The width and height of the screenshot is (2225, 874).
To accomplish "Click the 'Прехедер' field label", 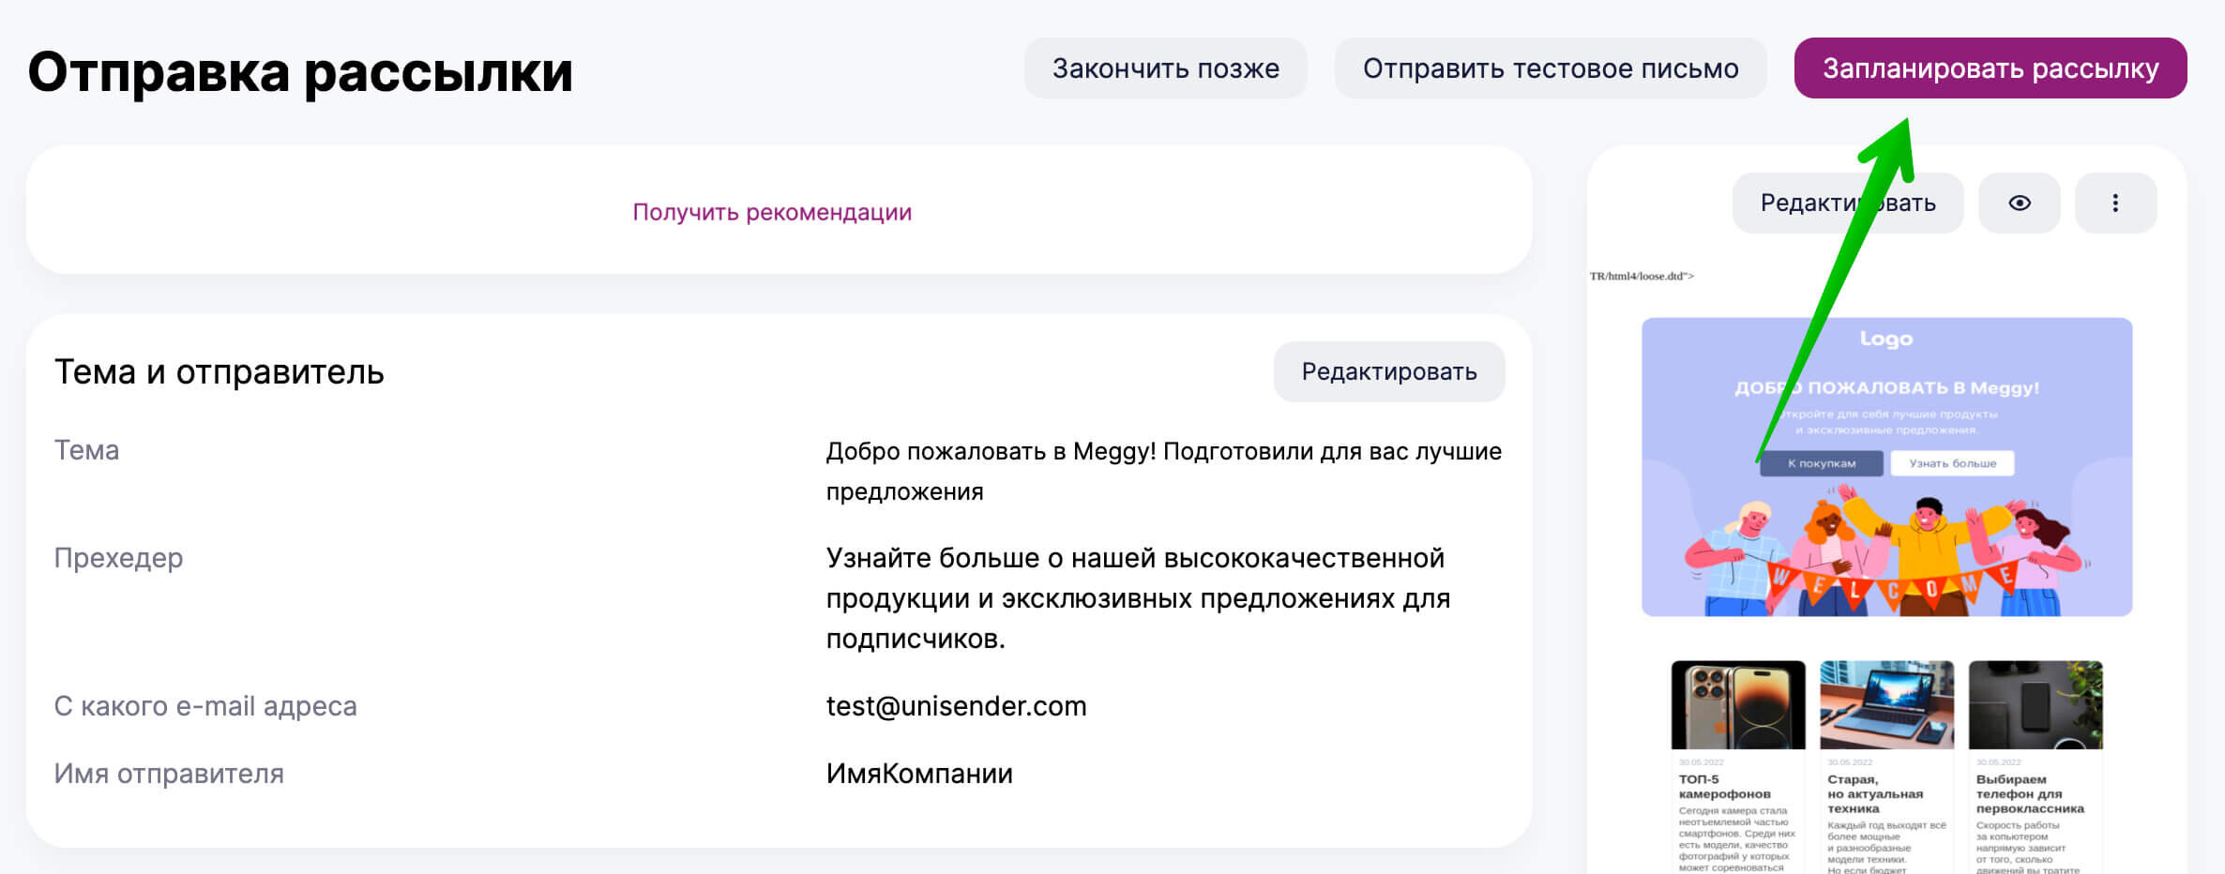I will tap(118, 558).
